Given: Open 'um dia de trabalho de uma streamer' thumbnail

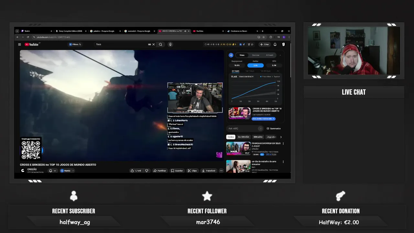Looking at the screenshot, I should (238, 166).
